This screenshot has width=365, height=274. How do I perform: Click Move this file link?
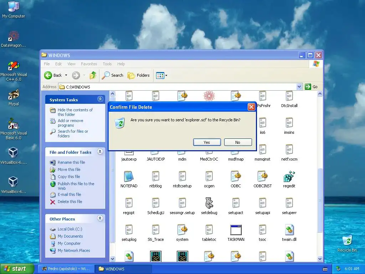click(x=69, y=169)
